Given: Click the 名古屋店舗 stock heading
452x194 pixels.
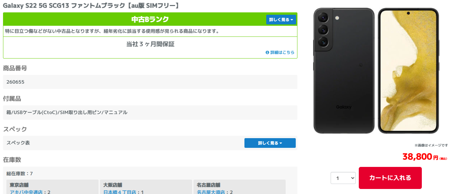Looking at the screenshot, I should pos(208,185).
